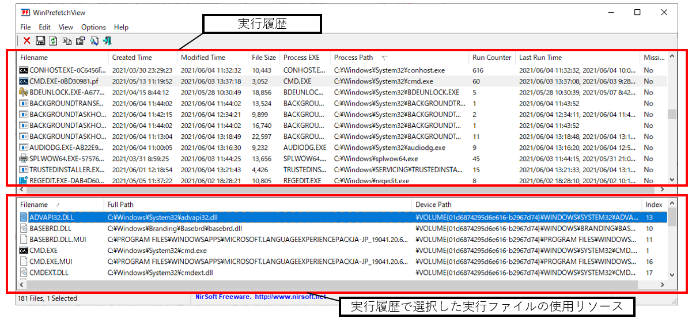Open the View menu
Image resolution: width=692 pixels, height=318 pixels.
click(66, 27)
